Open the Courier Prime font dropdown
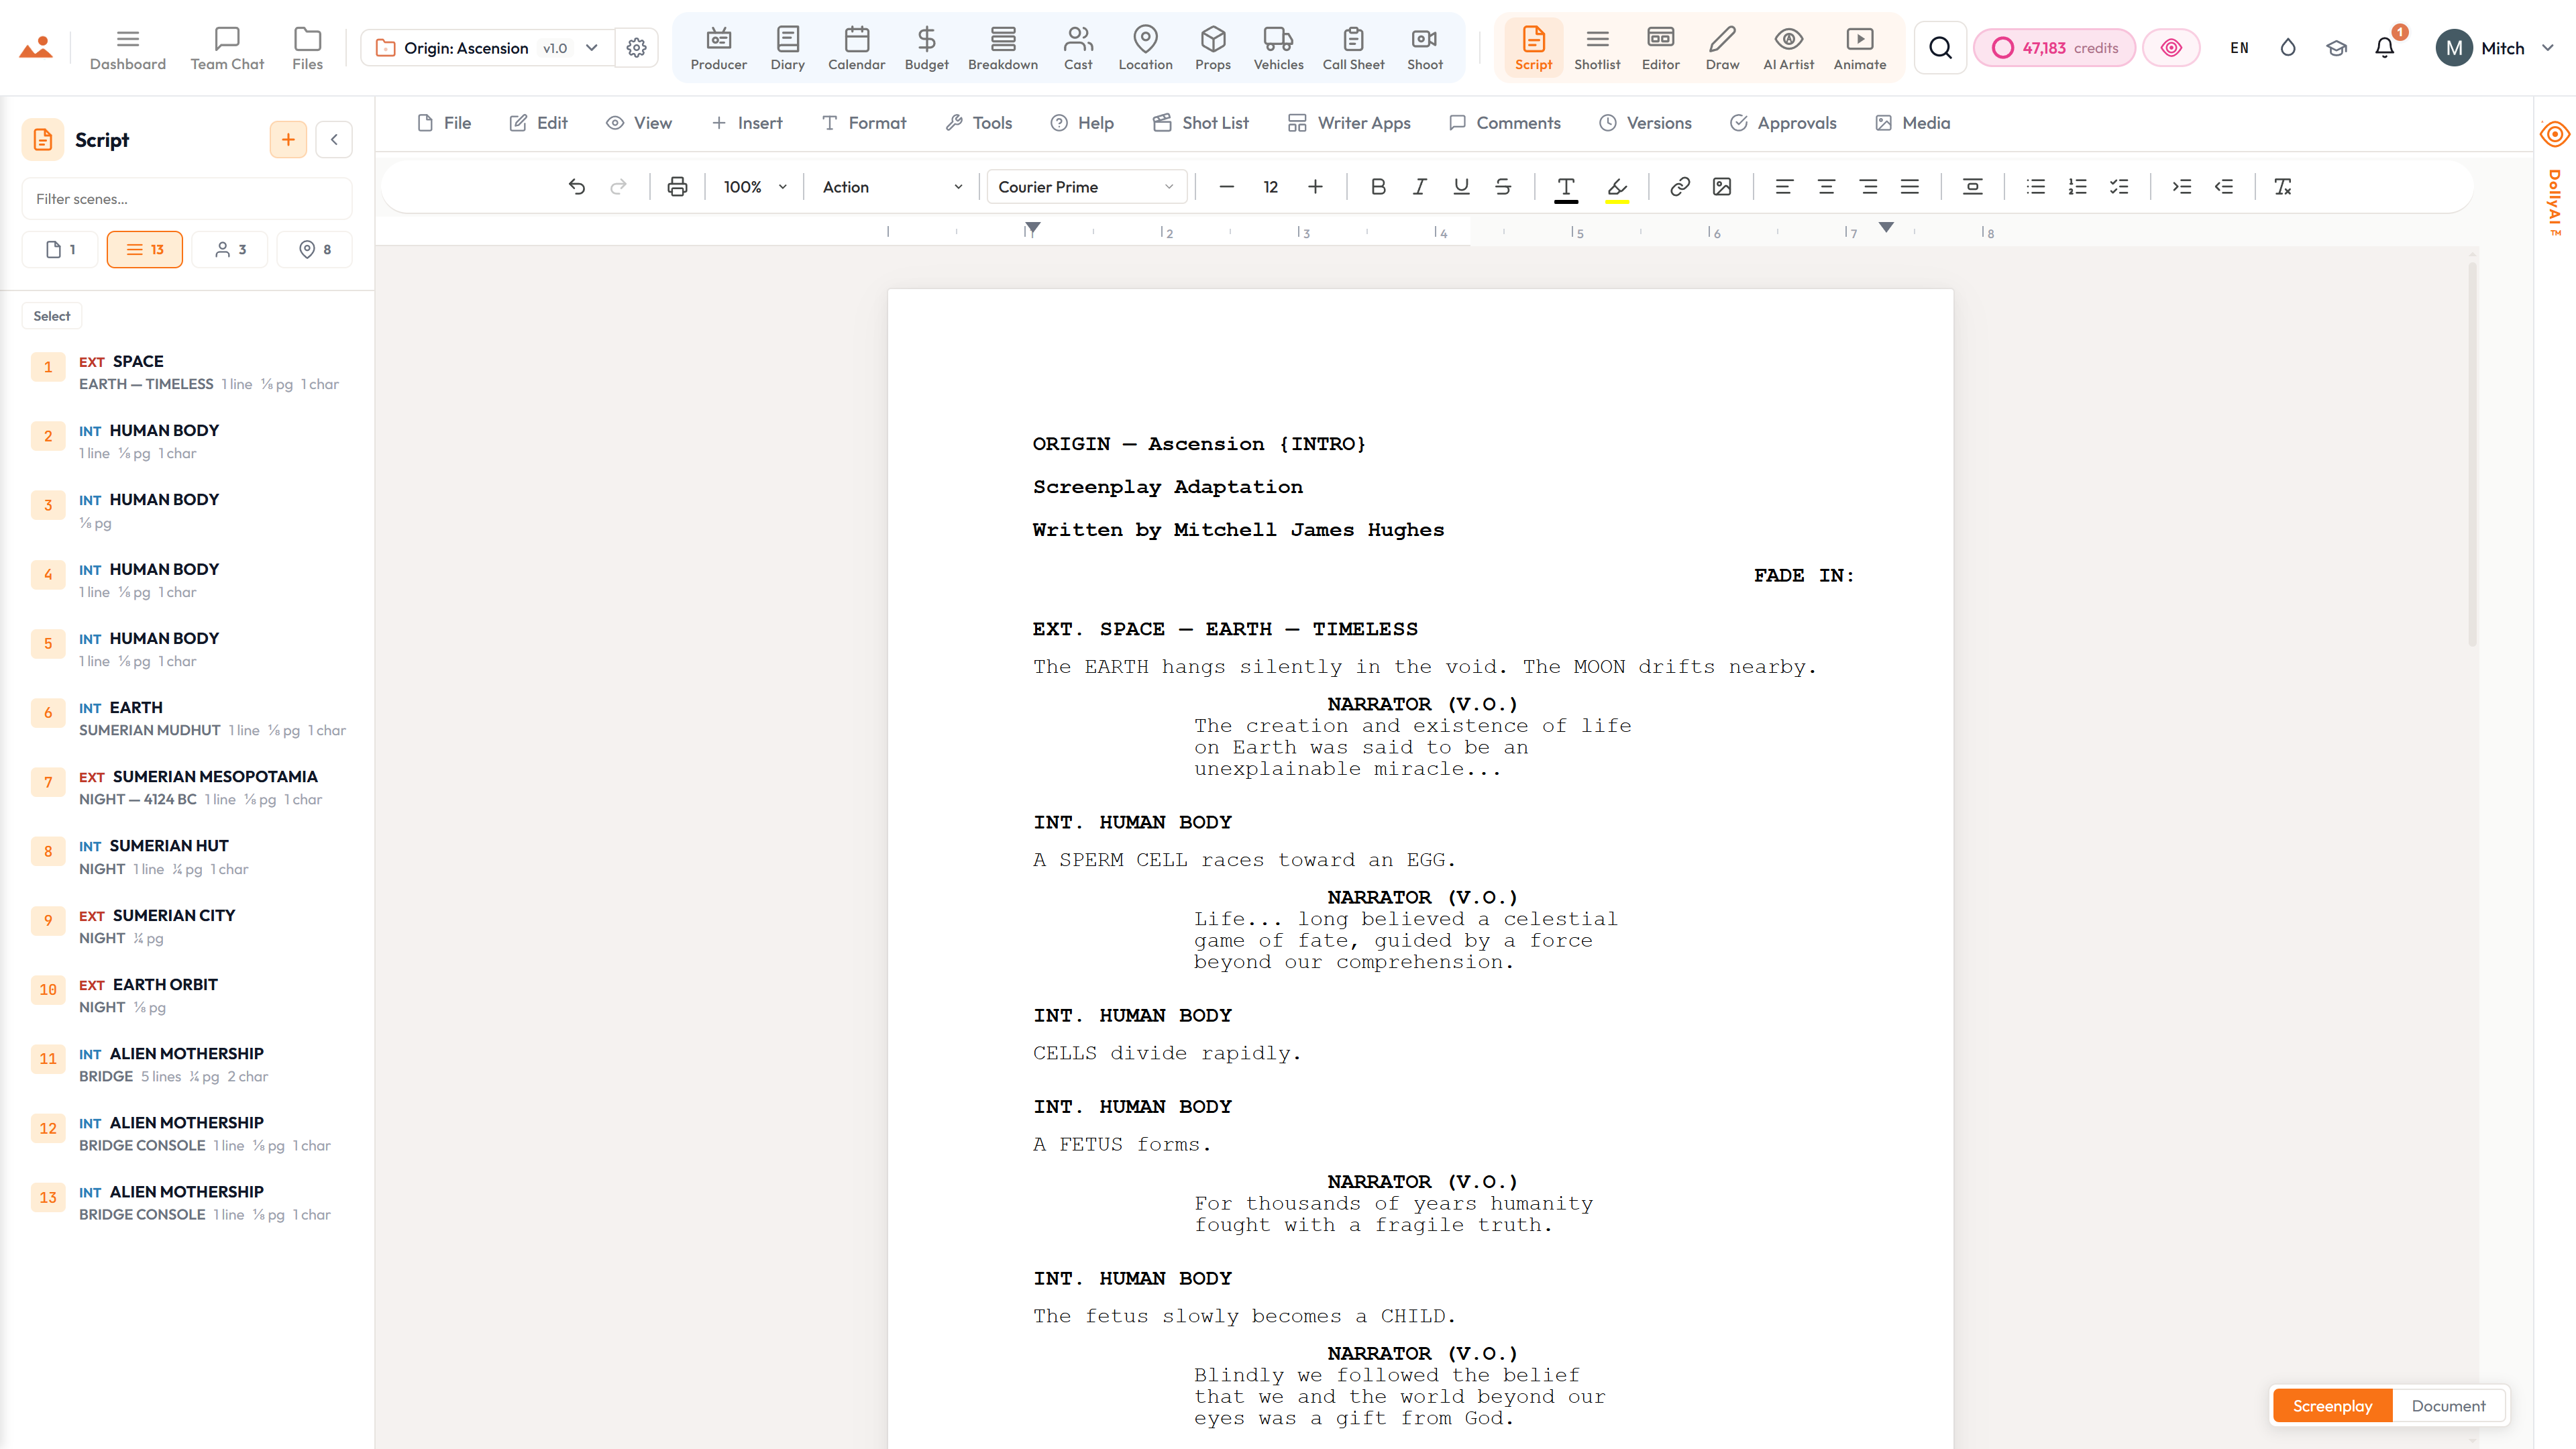 [x=1086, y=187]
